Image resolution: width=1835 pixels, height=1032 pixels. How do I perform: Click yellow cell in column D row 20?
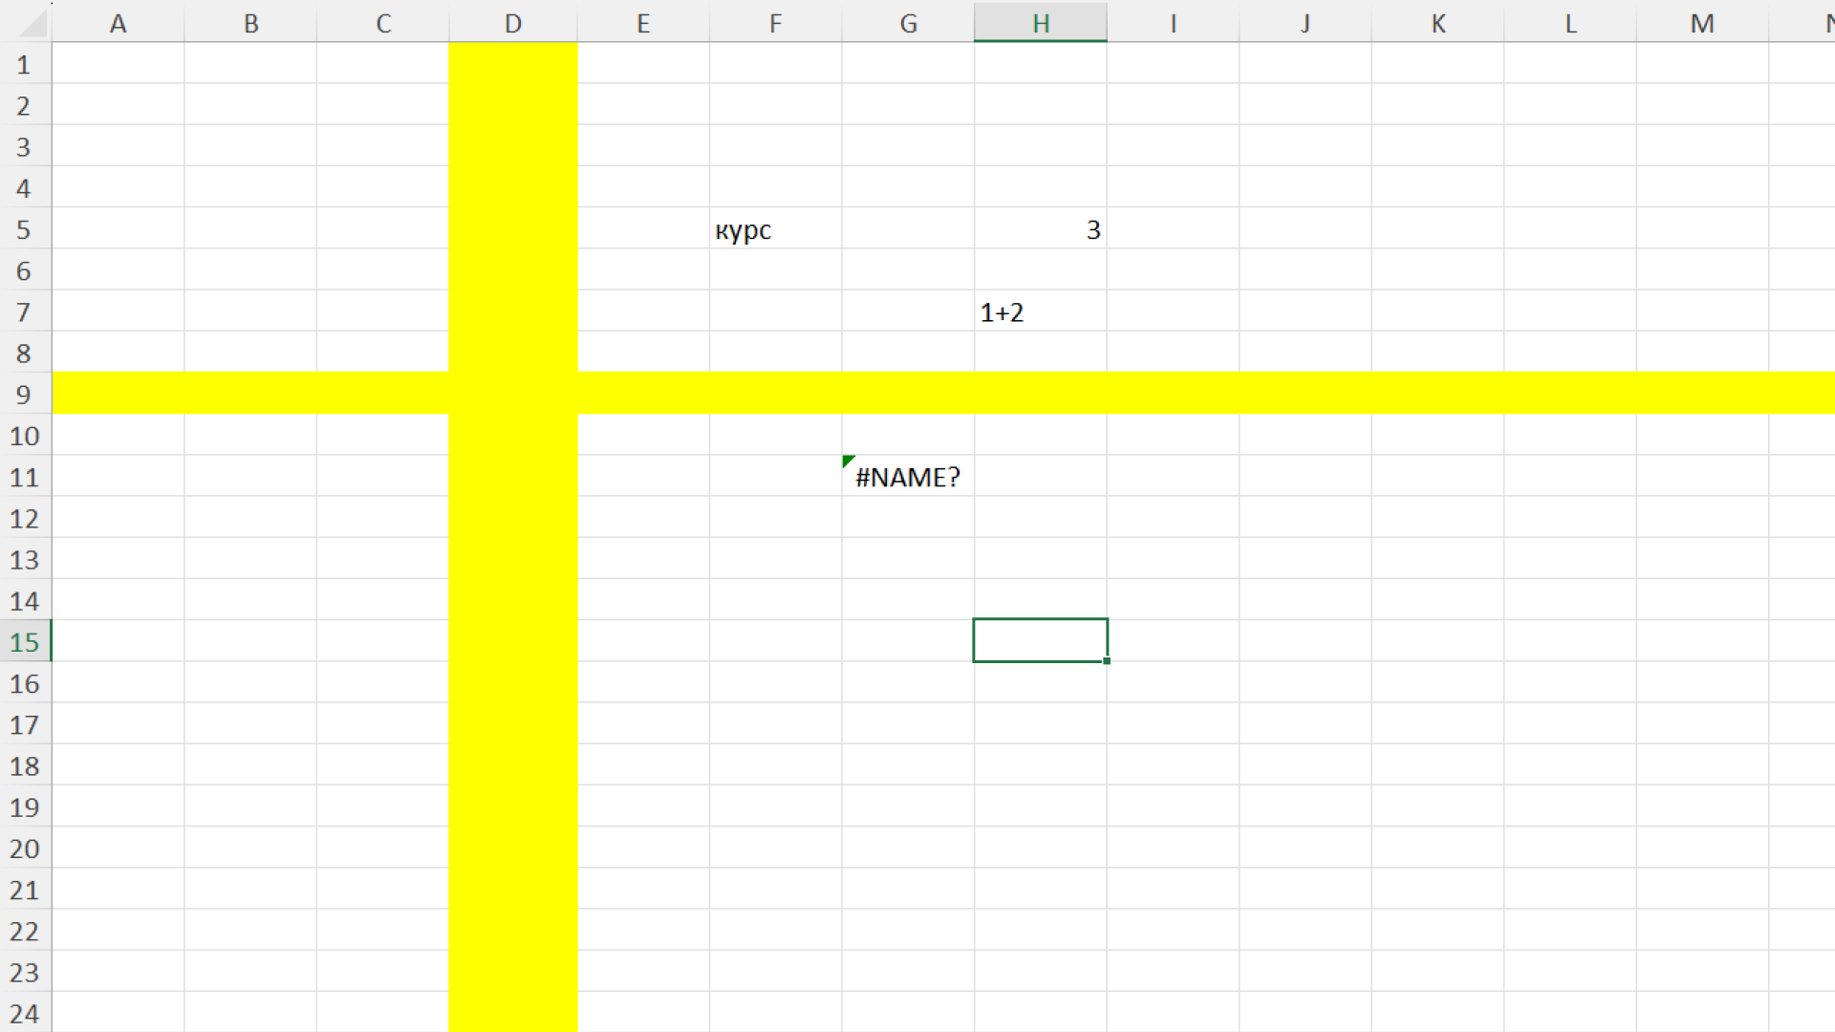coord(513,849)
